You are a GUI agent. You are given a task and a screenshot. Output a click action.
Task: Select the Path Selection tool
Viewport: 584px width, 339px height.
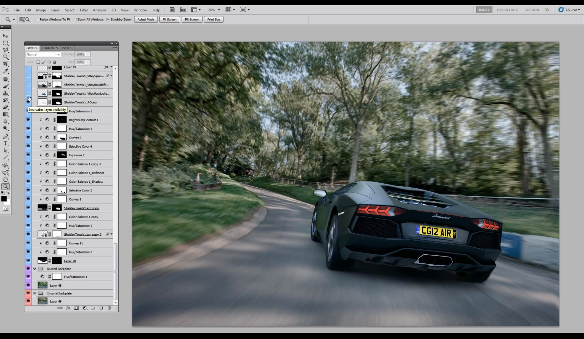tap(5, 150)
